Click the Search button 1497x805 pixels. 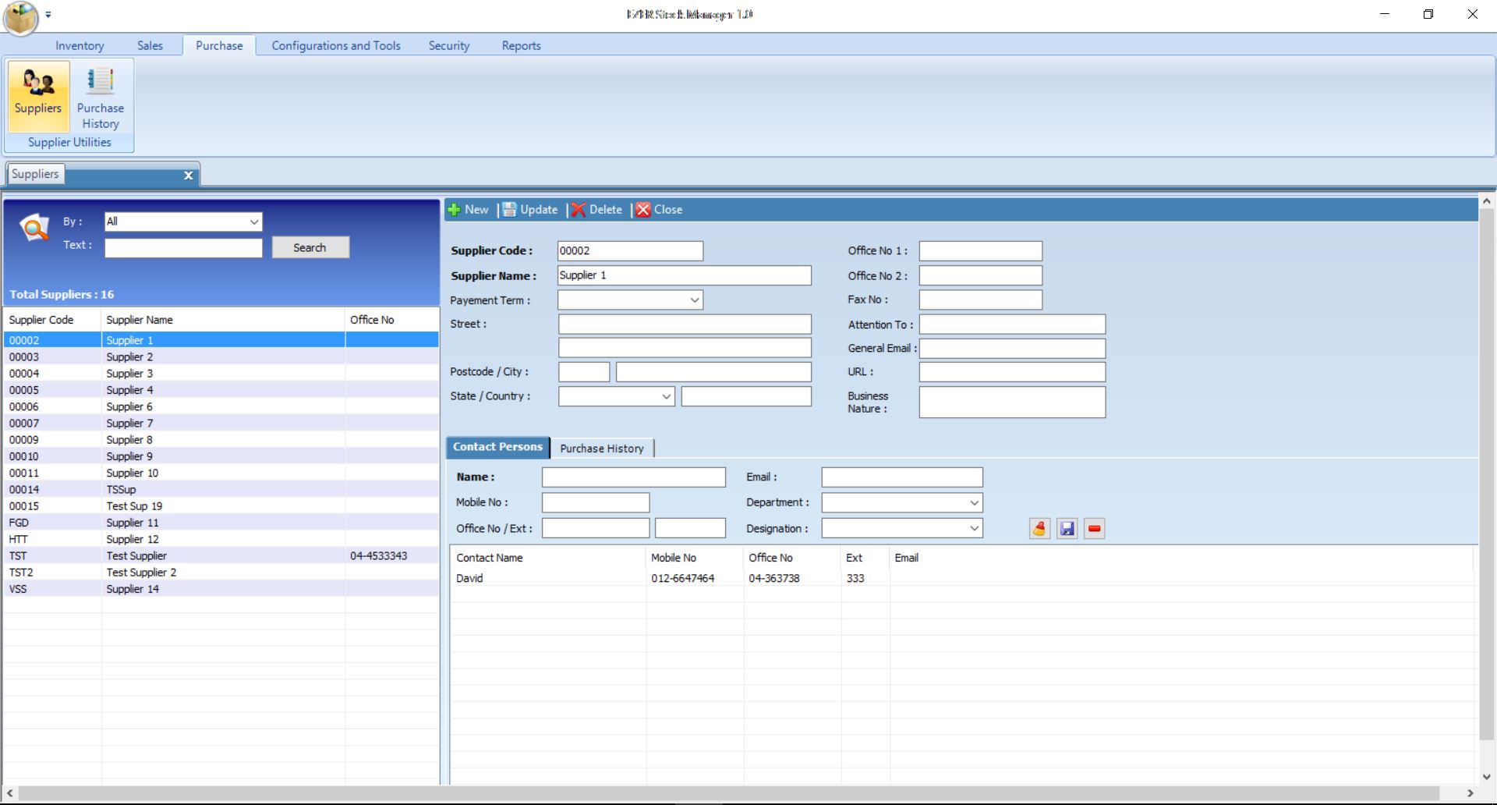coord(310,247)
